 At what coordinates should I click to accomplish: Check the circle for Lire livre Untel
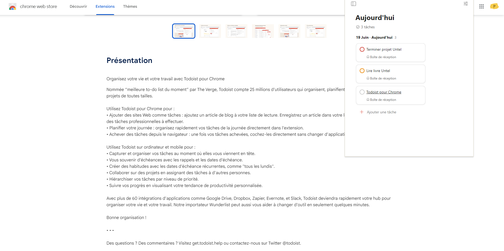tap(362, 70)
